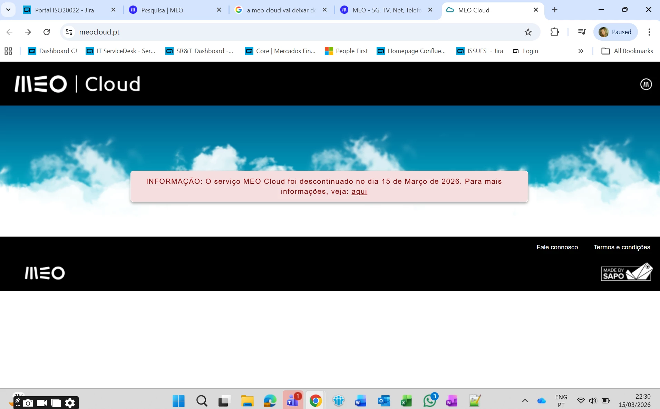Go back to the previous page

9,32
